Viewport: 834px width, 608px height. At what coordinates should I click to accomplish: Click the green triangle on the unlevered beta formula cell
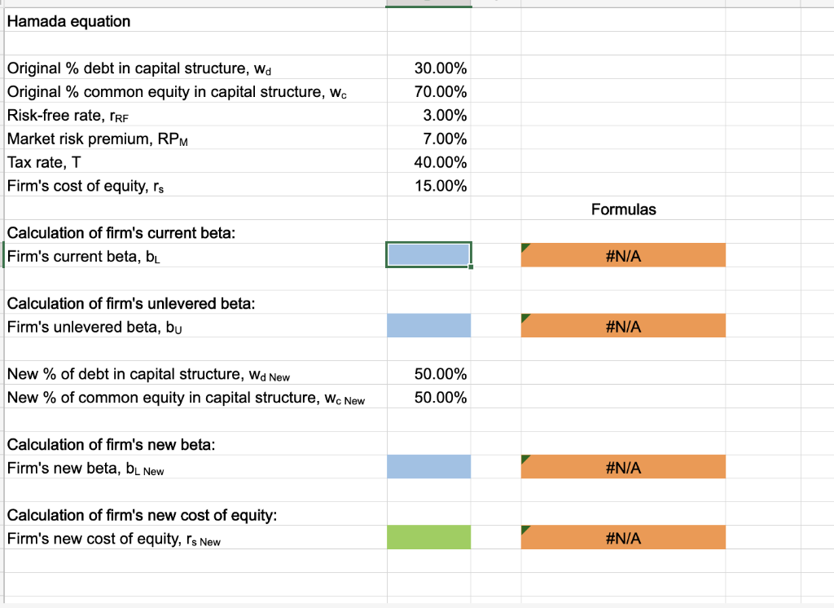[x=525, y=317]
